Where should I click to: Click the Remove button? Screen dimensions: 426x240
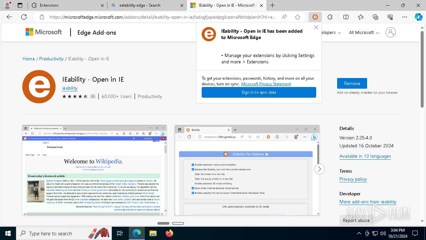(x=352, y=83)
